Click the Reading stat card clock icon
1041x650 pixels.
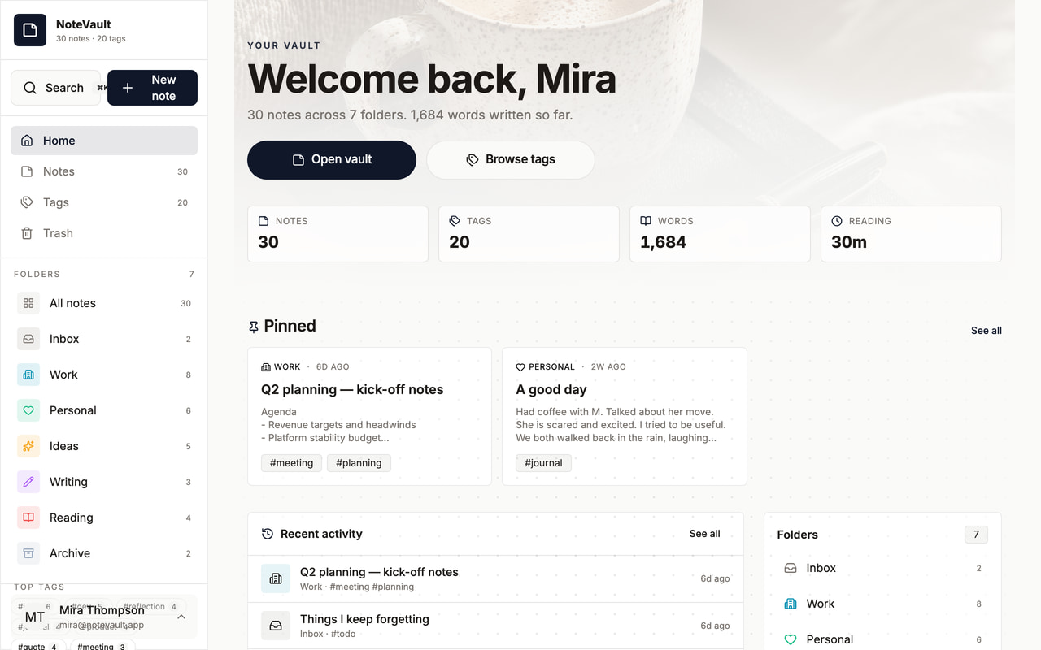click(x=837, y=221)
